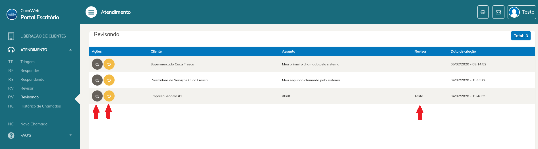Viewport: 538px width, 149px height.
Task: Open the headset support icon in header
Action: coord(483,12)
